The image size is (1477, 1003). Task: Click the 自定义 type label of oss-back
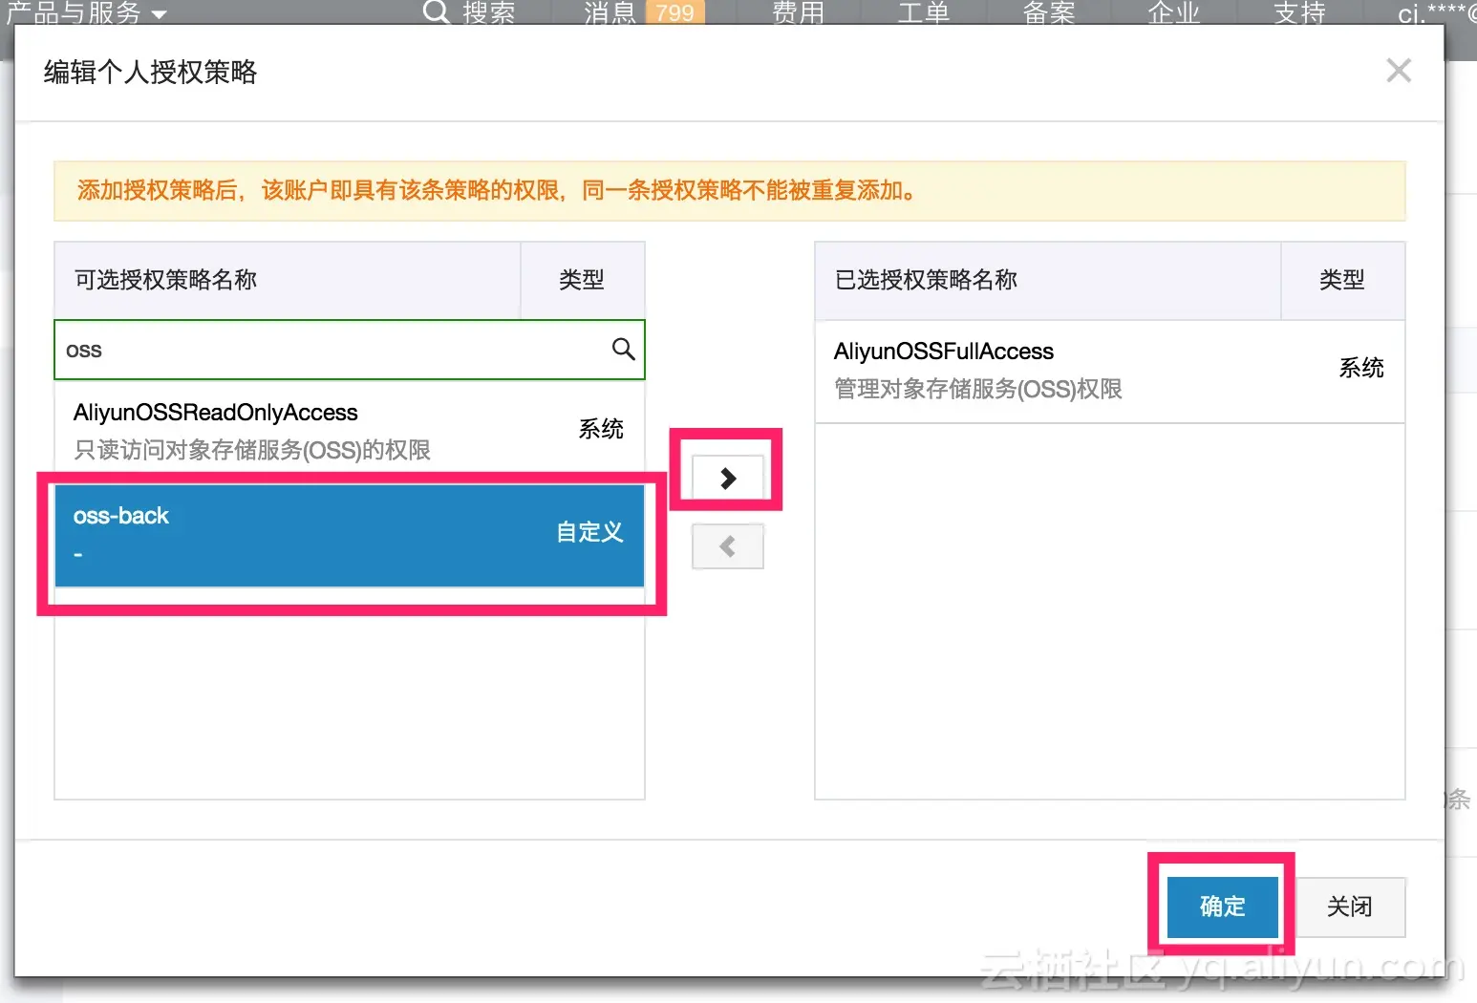pyautogui.click(x=590, y=532)
